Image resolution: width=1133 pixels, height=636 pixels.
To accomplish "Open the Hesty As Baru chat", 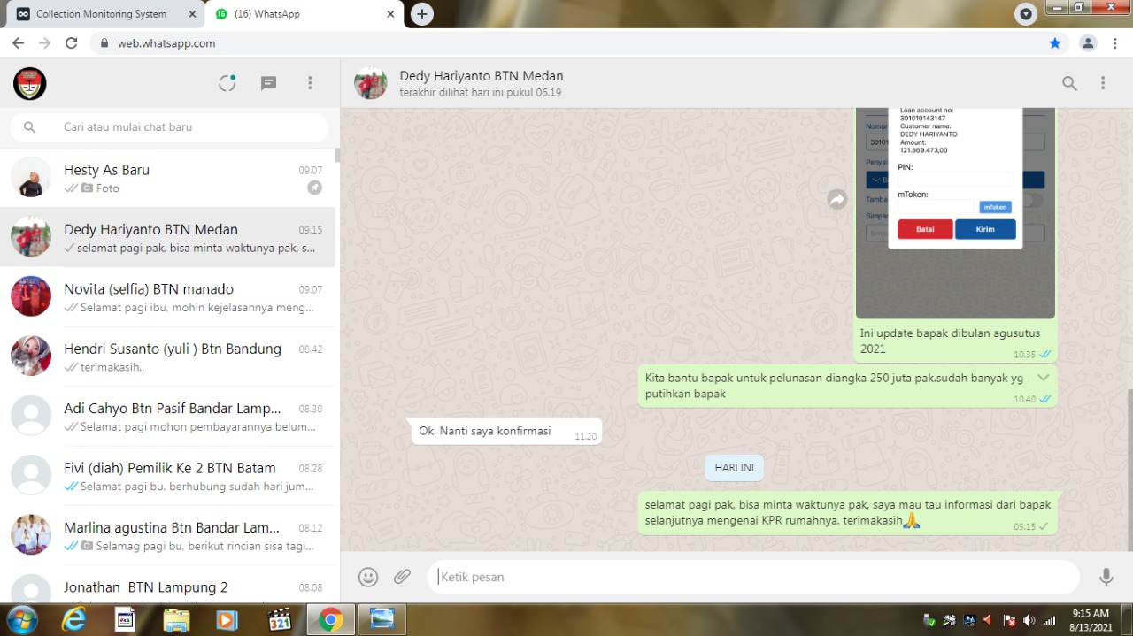I will click(168, 178).
